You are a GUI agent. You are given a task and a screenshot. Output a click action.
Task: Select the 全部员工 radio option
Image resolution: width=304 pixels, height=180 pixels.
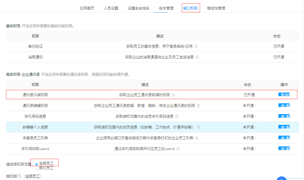[x=37, y=164]
